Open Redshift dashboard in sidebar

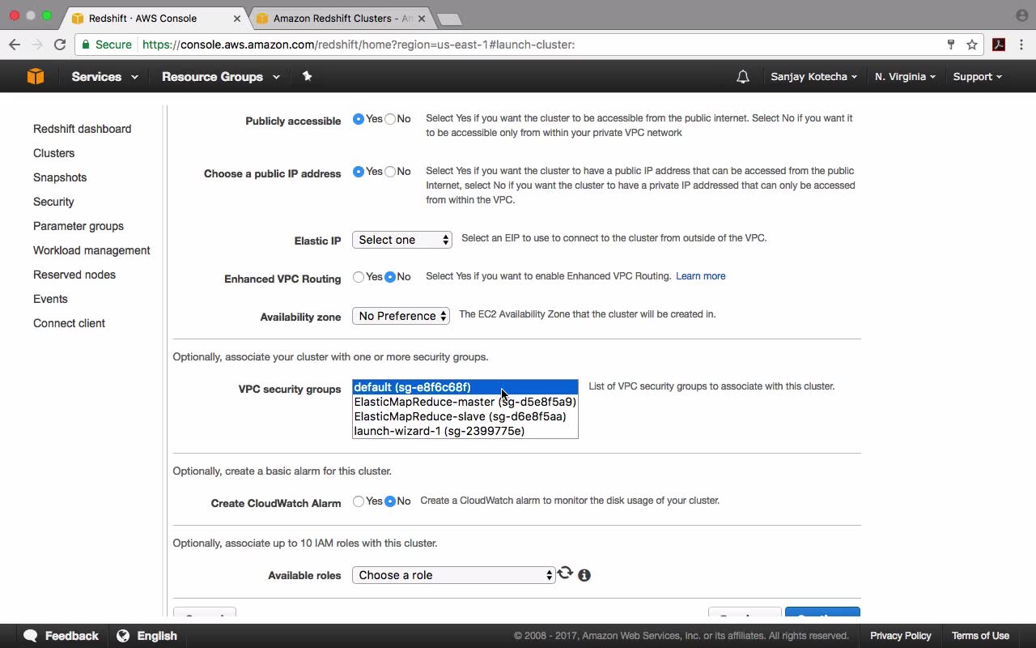coord(82,129)
